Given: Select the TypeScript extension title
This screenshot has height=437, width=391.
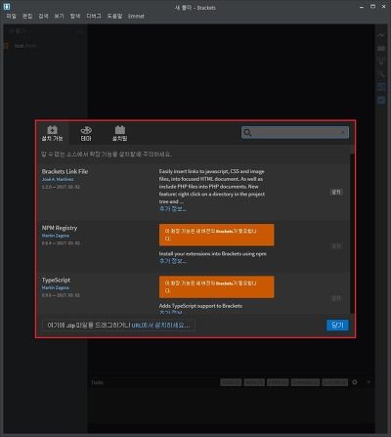Looking at the screenshot, I should [56, 280].
